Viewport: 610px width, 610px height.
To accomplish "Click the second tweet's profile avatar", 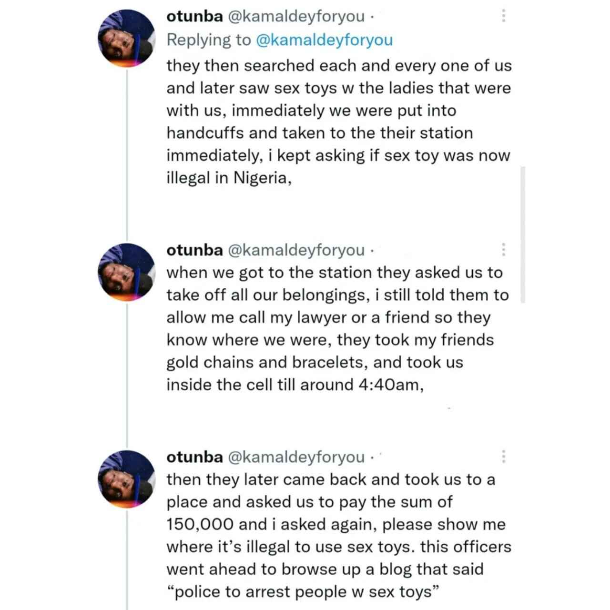I will 127,273.
